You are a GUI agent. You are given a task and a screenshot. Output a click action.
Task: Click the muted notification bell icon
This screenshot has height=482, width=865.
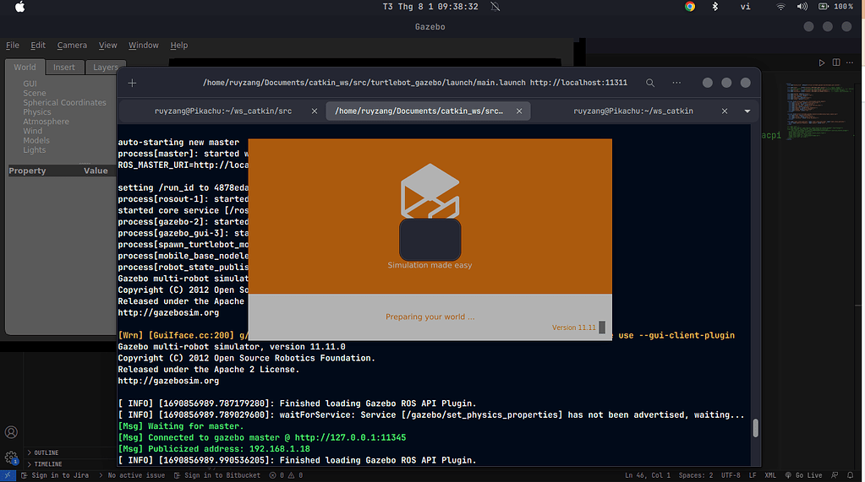tap(495, 7)
